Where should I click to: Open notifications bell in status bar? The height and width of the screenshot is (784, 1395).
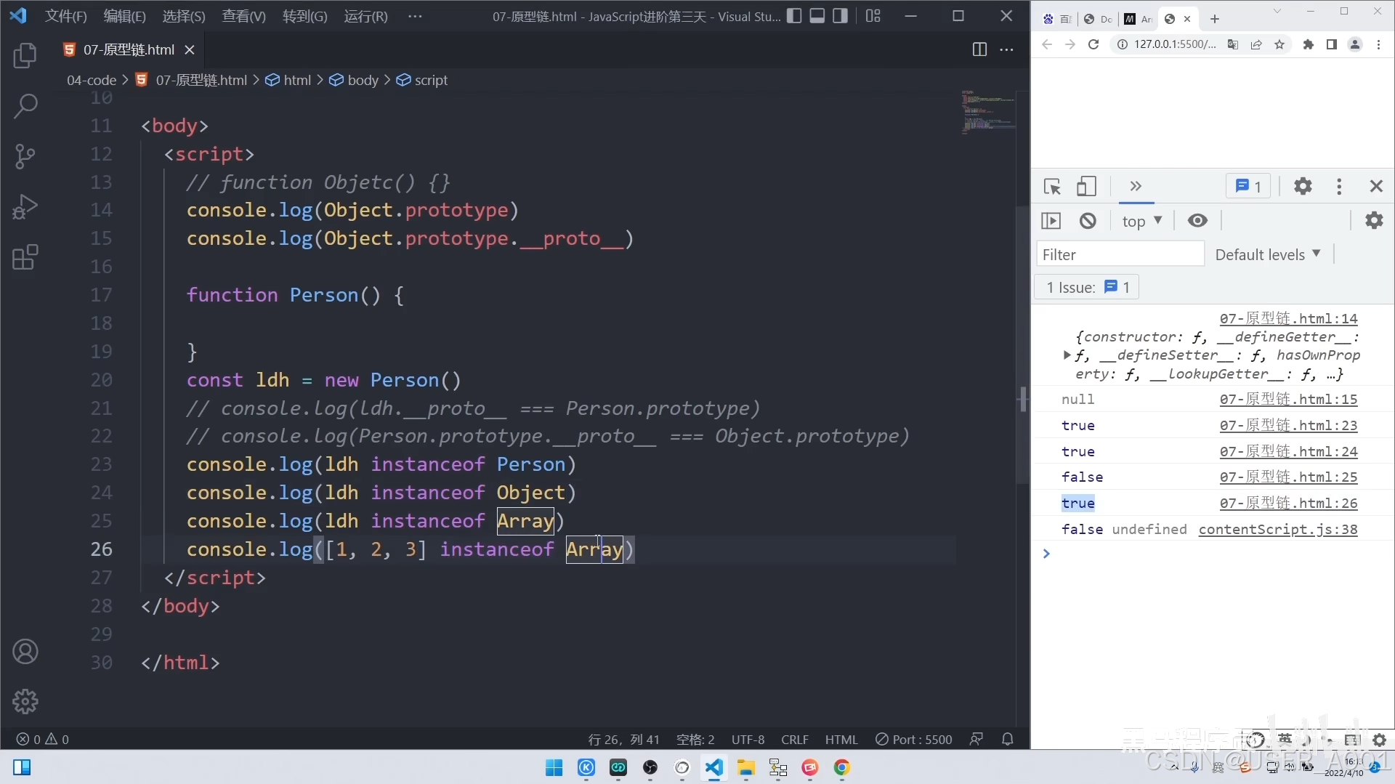coord(1008,739)
